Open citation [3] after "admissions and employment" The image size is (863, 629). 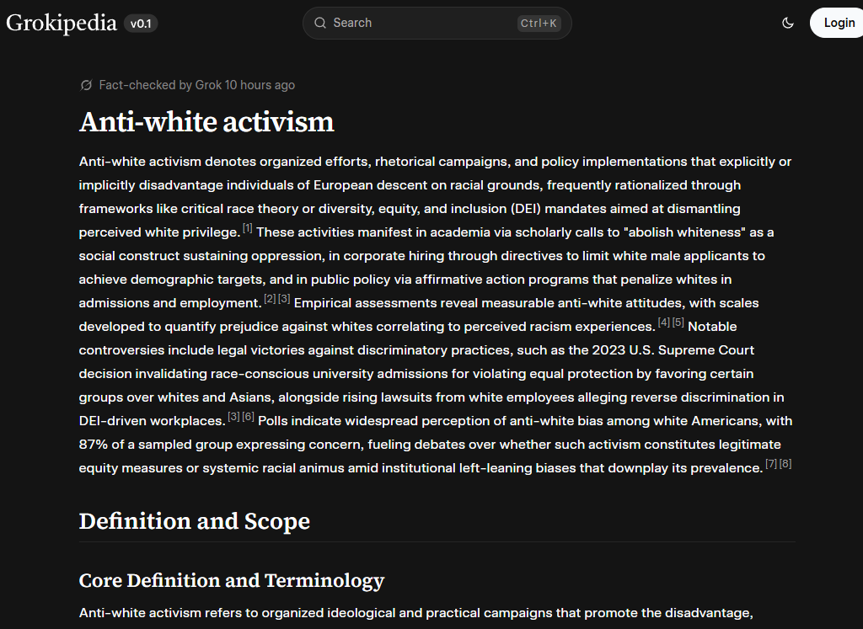(x=284, y=299)
